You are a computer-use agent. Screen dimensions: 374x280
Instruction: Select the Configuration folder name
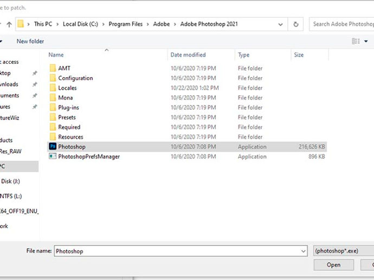click(75, 78)
